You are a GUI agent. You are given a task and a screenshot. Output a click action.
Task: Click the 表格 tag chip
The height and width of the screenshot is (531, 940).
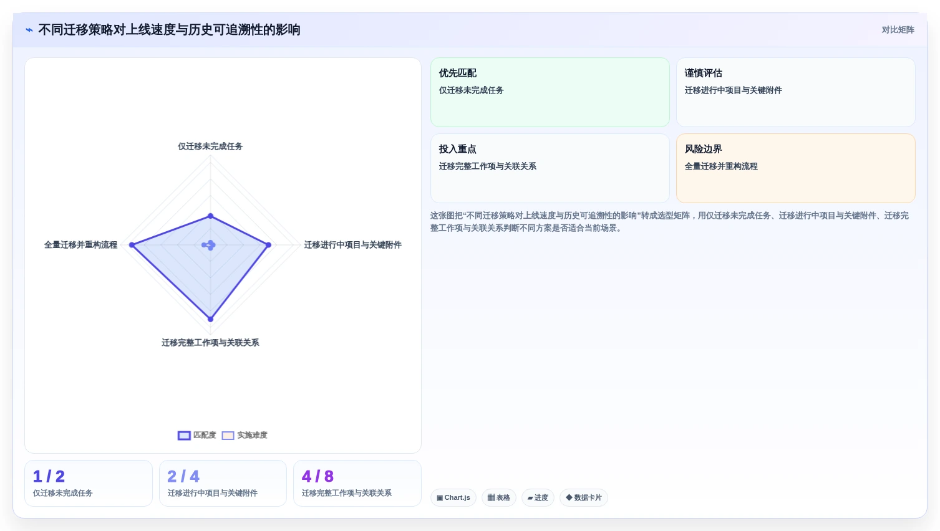[499, 498]
